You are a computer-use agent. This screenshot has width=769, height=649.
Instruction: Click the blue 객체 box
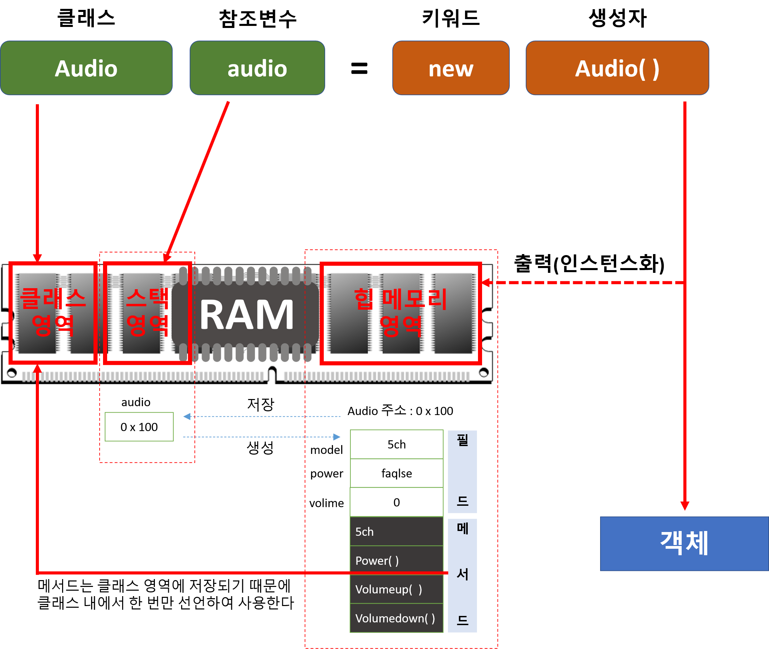[x=684, y=543]
